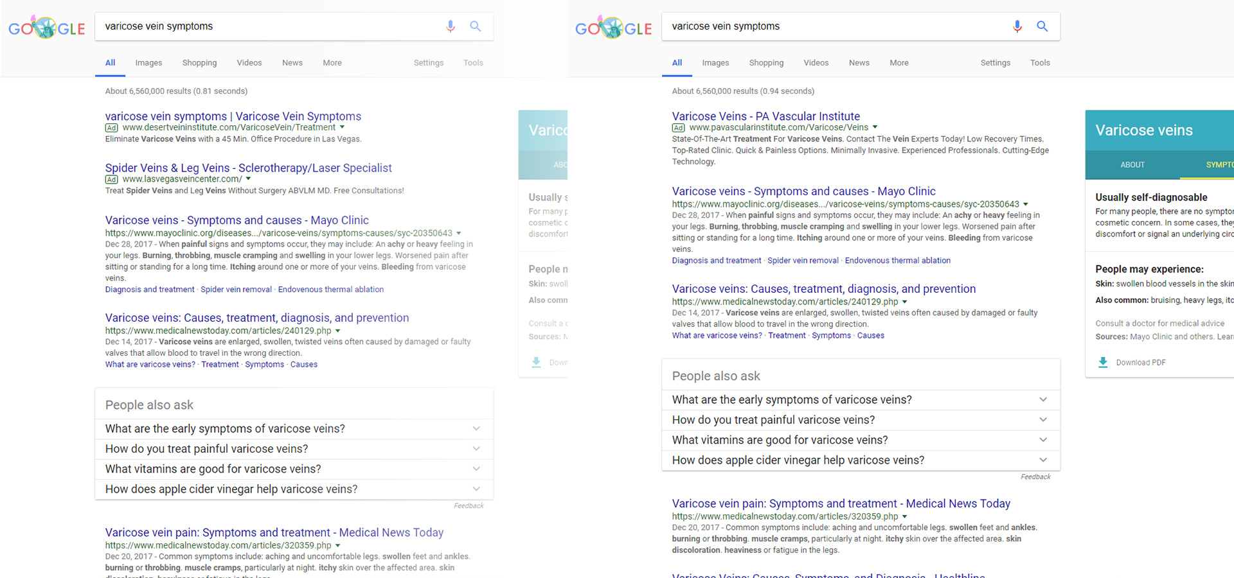Expand left 'What are the early symptoms' question
Image resolution: width=1234 pixels, height=578 pixels.
(294, 428)
